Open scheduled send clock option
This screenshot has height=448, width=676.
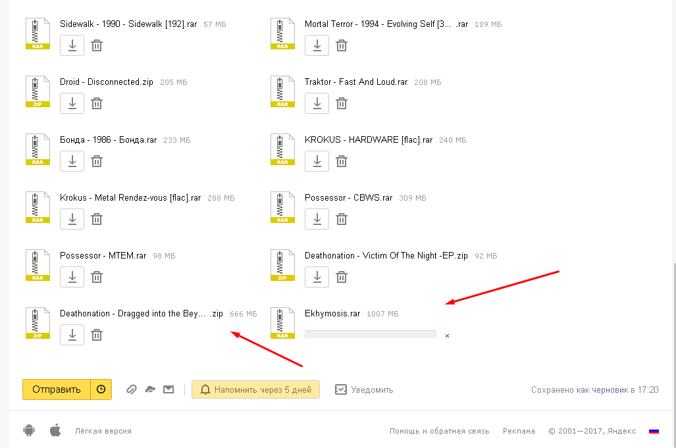[x=101, y=389]
